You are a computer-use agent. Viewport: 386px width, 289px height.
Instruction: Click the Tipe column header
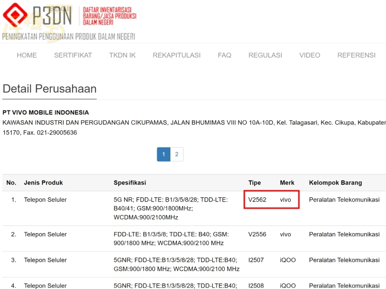pos(255,182)
